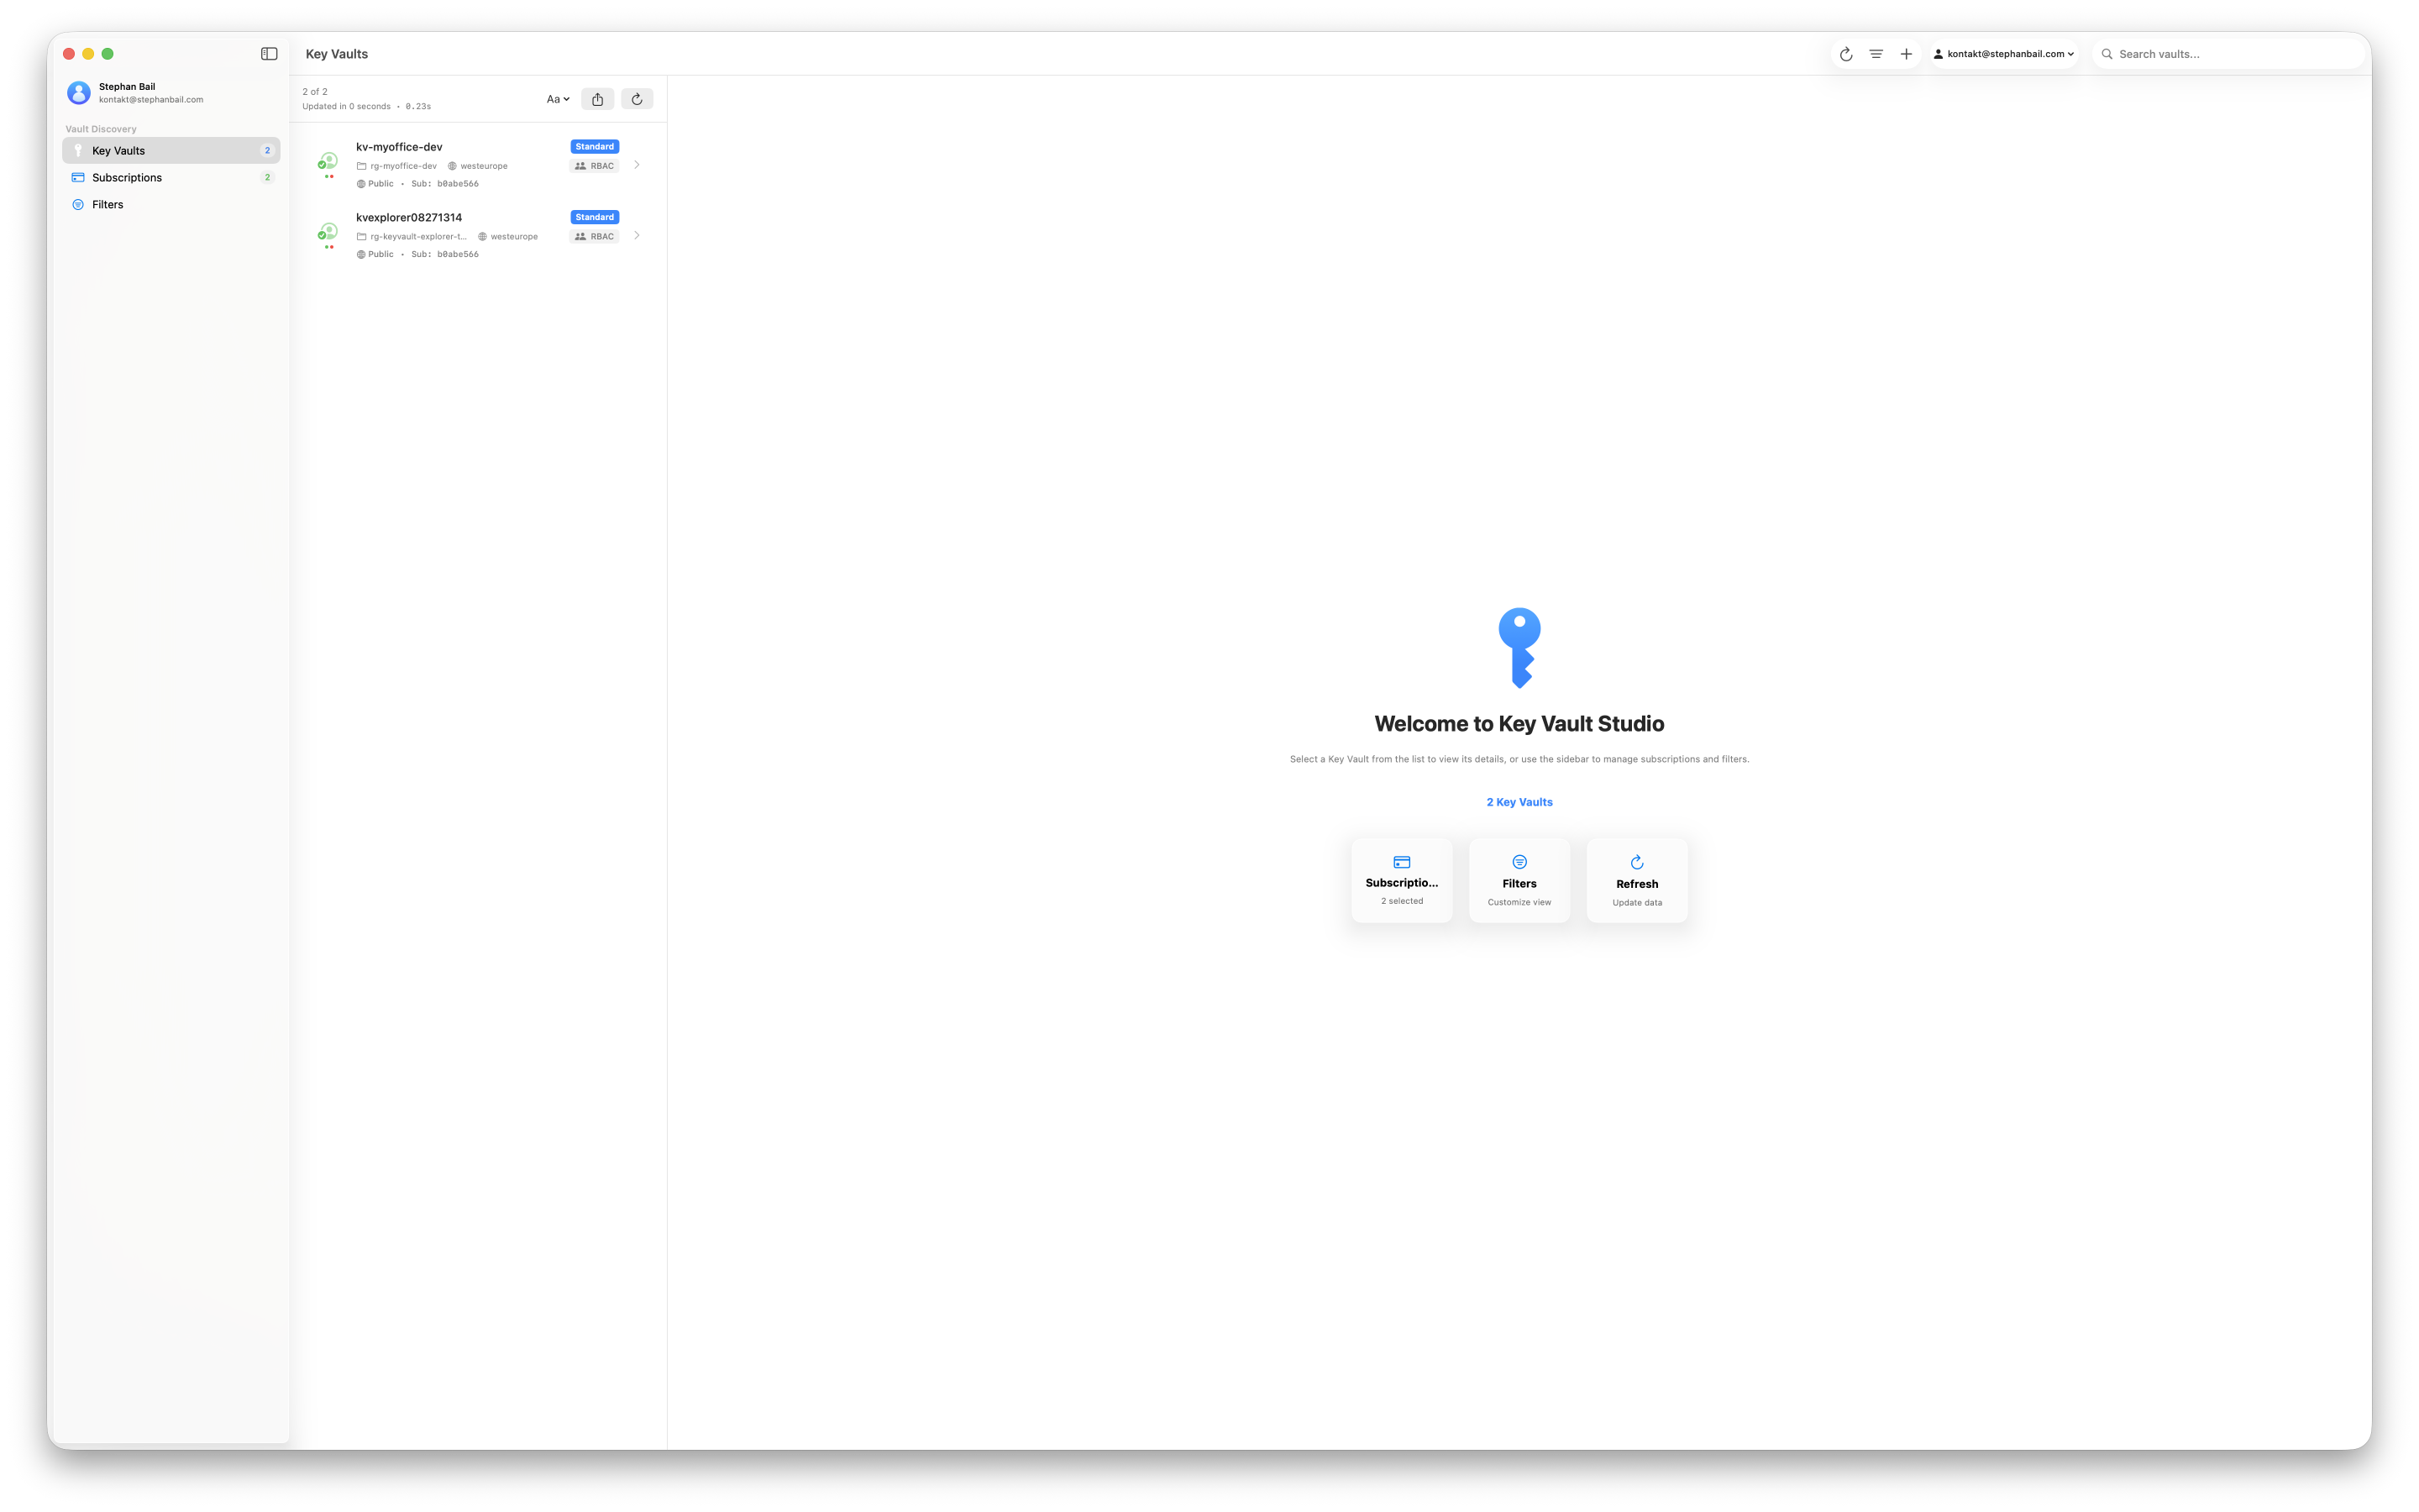Click the RBAC badge on kv-myoffice-dev
2419x1512 pixels.
pos(595,165)
